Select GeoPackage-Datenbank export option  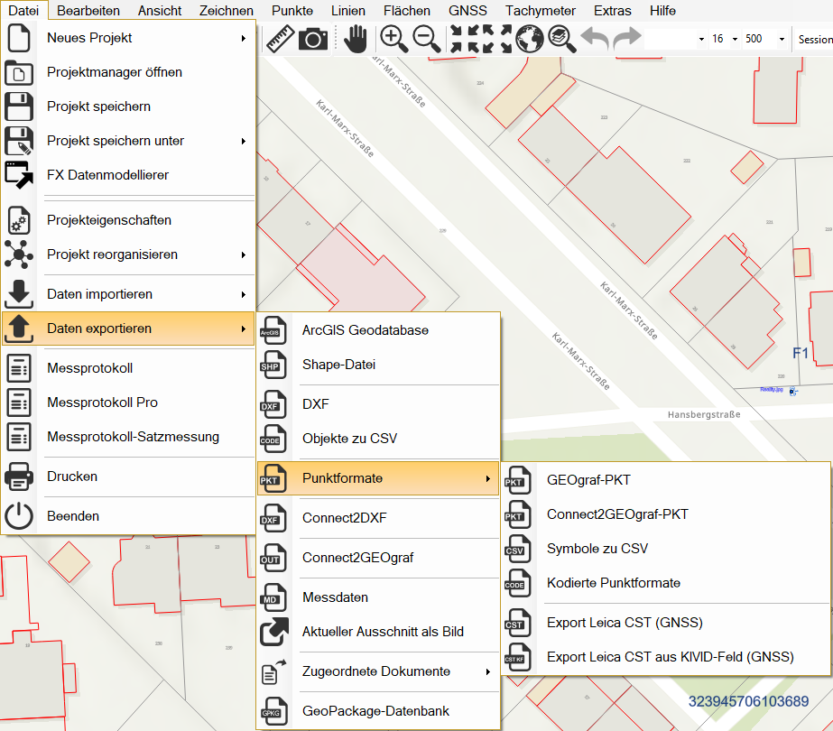[x=375, y=711]
